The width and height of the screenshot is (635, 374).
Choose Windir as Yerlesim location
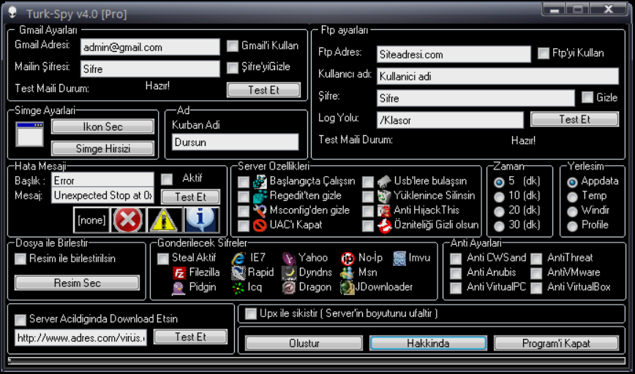click(x=572, y=211)
